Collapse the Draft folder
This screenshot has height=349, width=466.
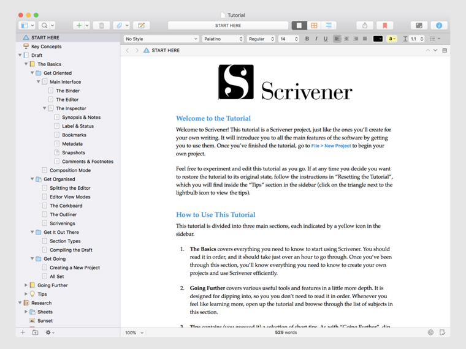point(20,55)
